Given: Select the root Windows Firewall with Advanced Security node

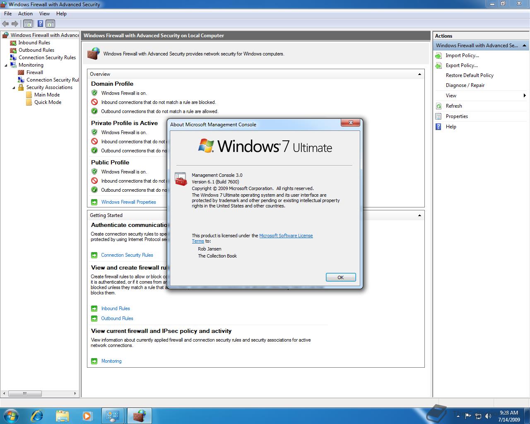Looking at the screenshot, I should click(44, 35).
